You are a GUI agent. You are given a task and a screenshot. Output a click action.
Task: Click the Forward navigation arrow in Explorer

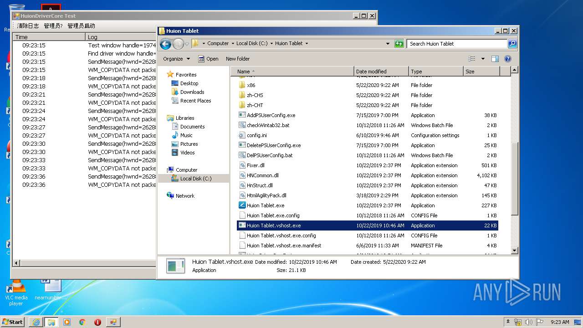pos(178,44)
